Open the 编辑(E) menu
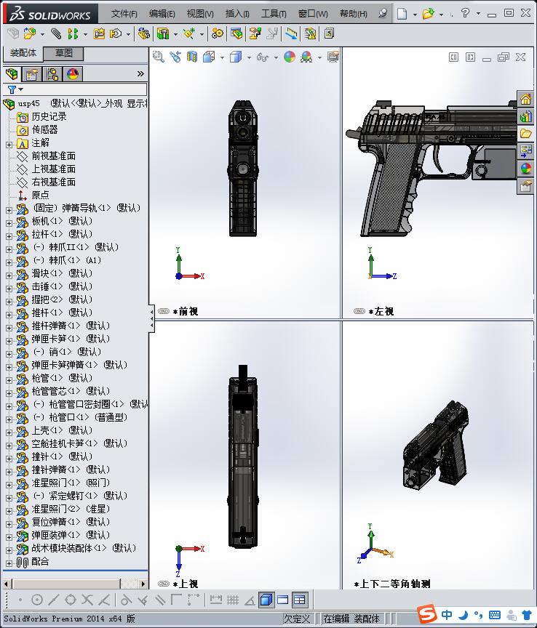Image resolution: width=537 pixels, height=628 pixels. point(162,14)
